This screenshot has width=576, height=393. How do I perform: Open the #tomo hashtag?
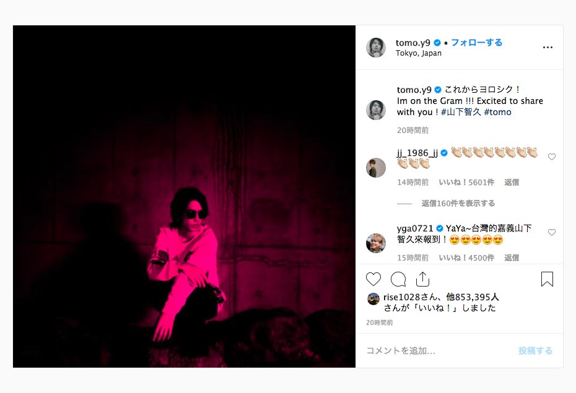pos(497,112)
